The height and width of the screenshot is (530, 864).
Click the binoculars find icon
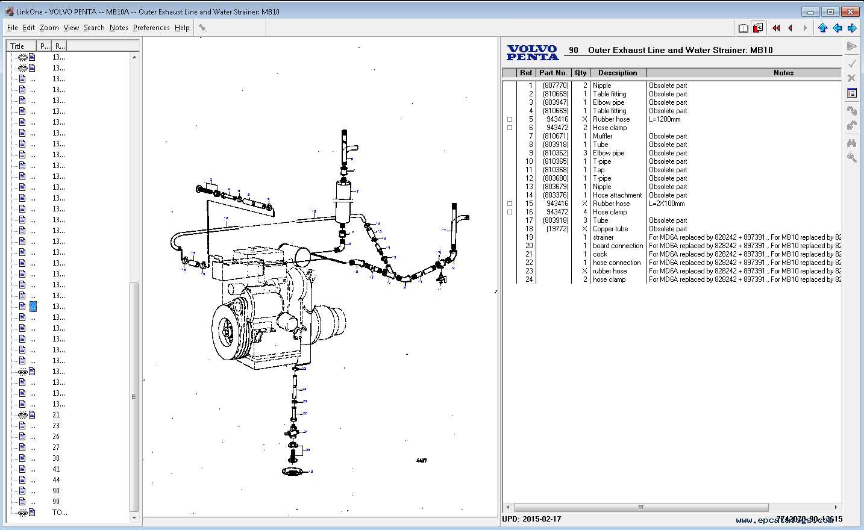pos(852,143)
